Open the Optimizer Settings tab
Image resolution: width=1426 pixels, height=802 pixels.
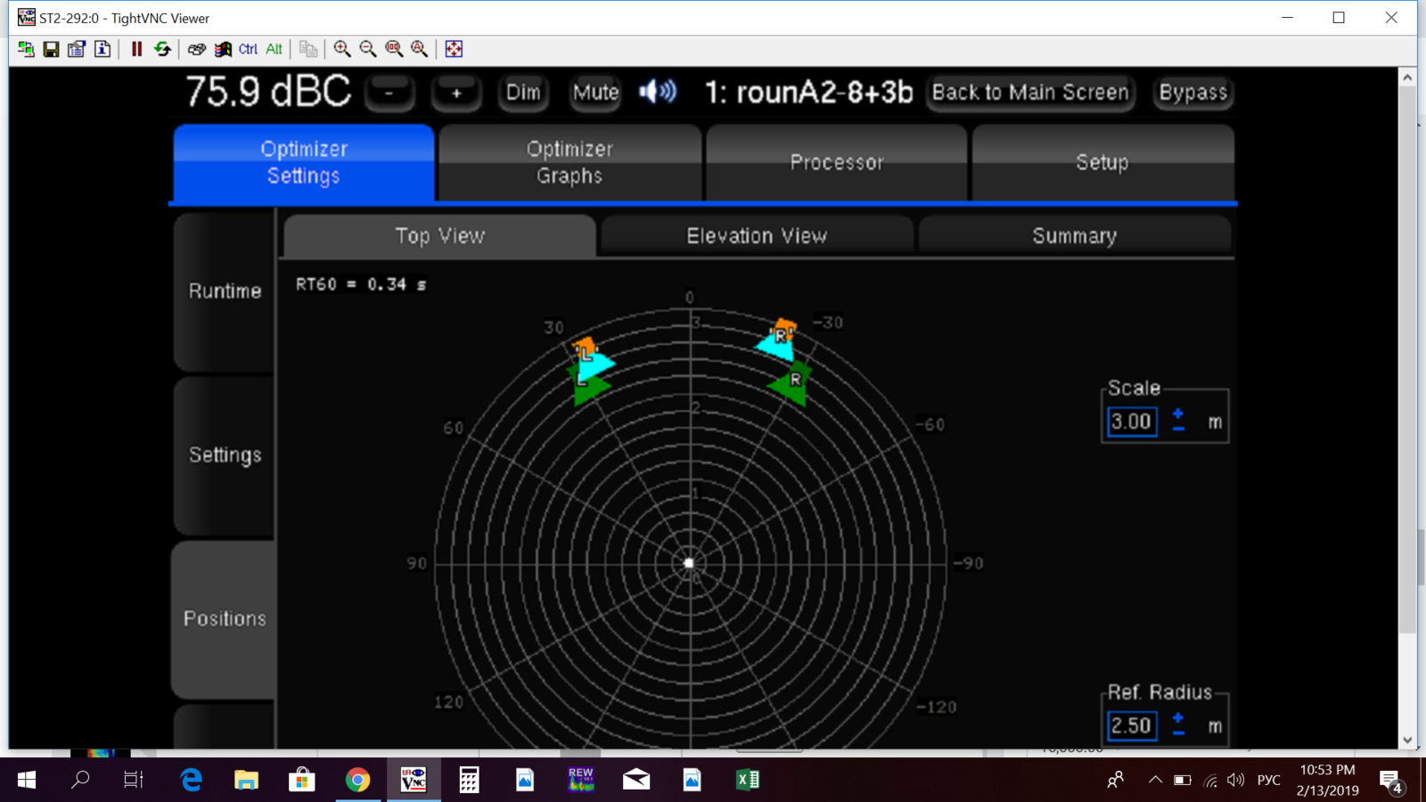pos(304,162)
